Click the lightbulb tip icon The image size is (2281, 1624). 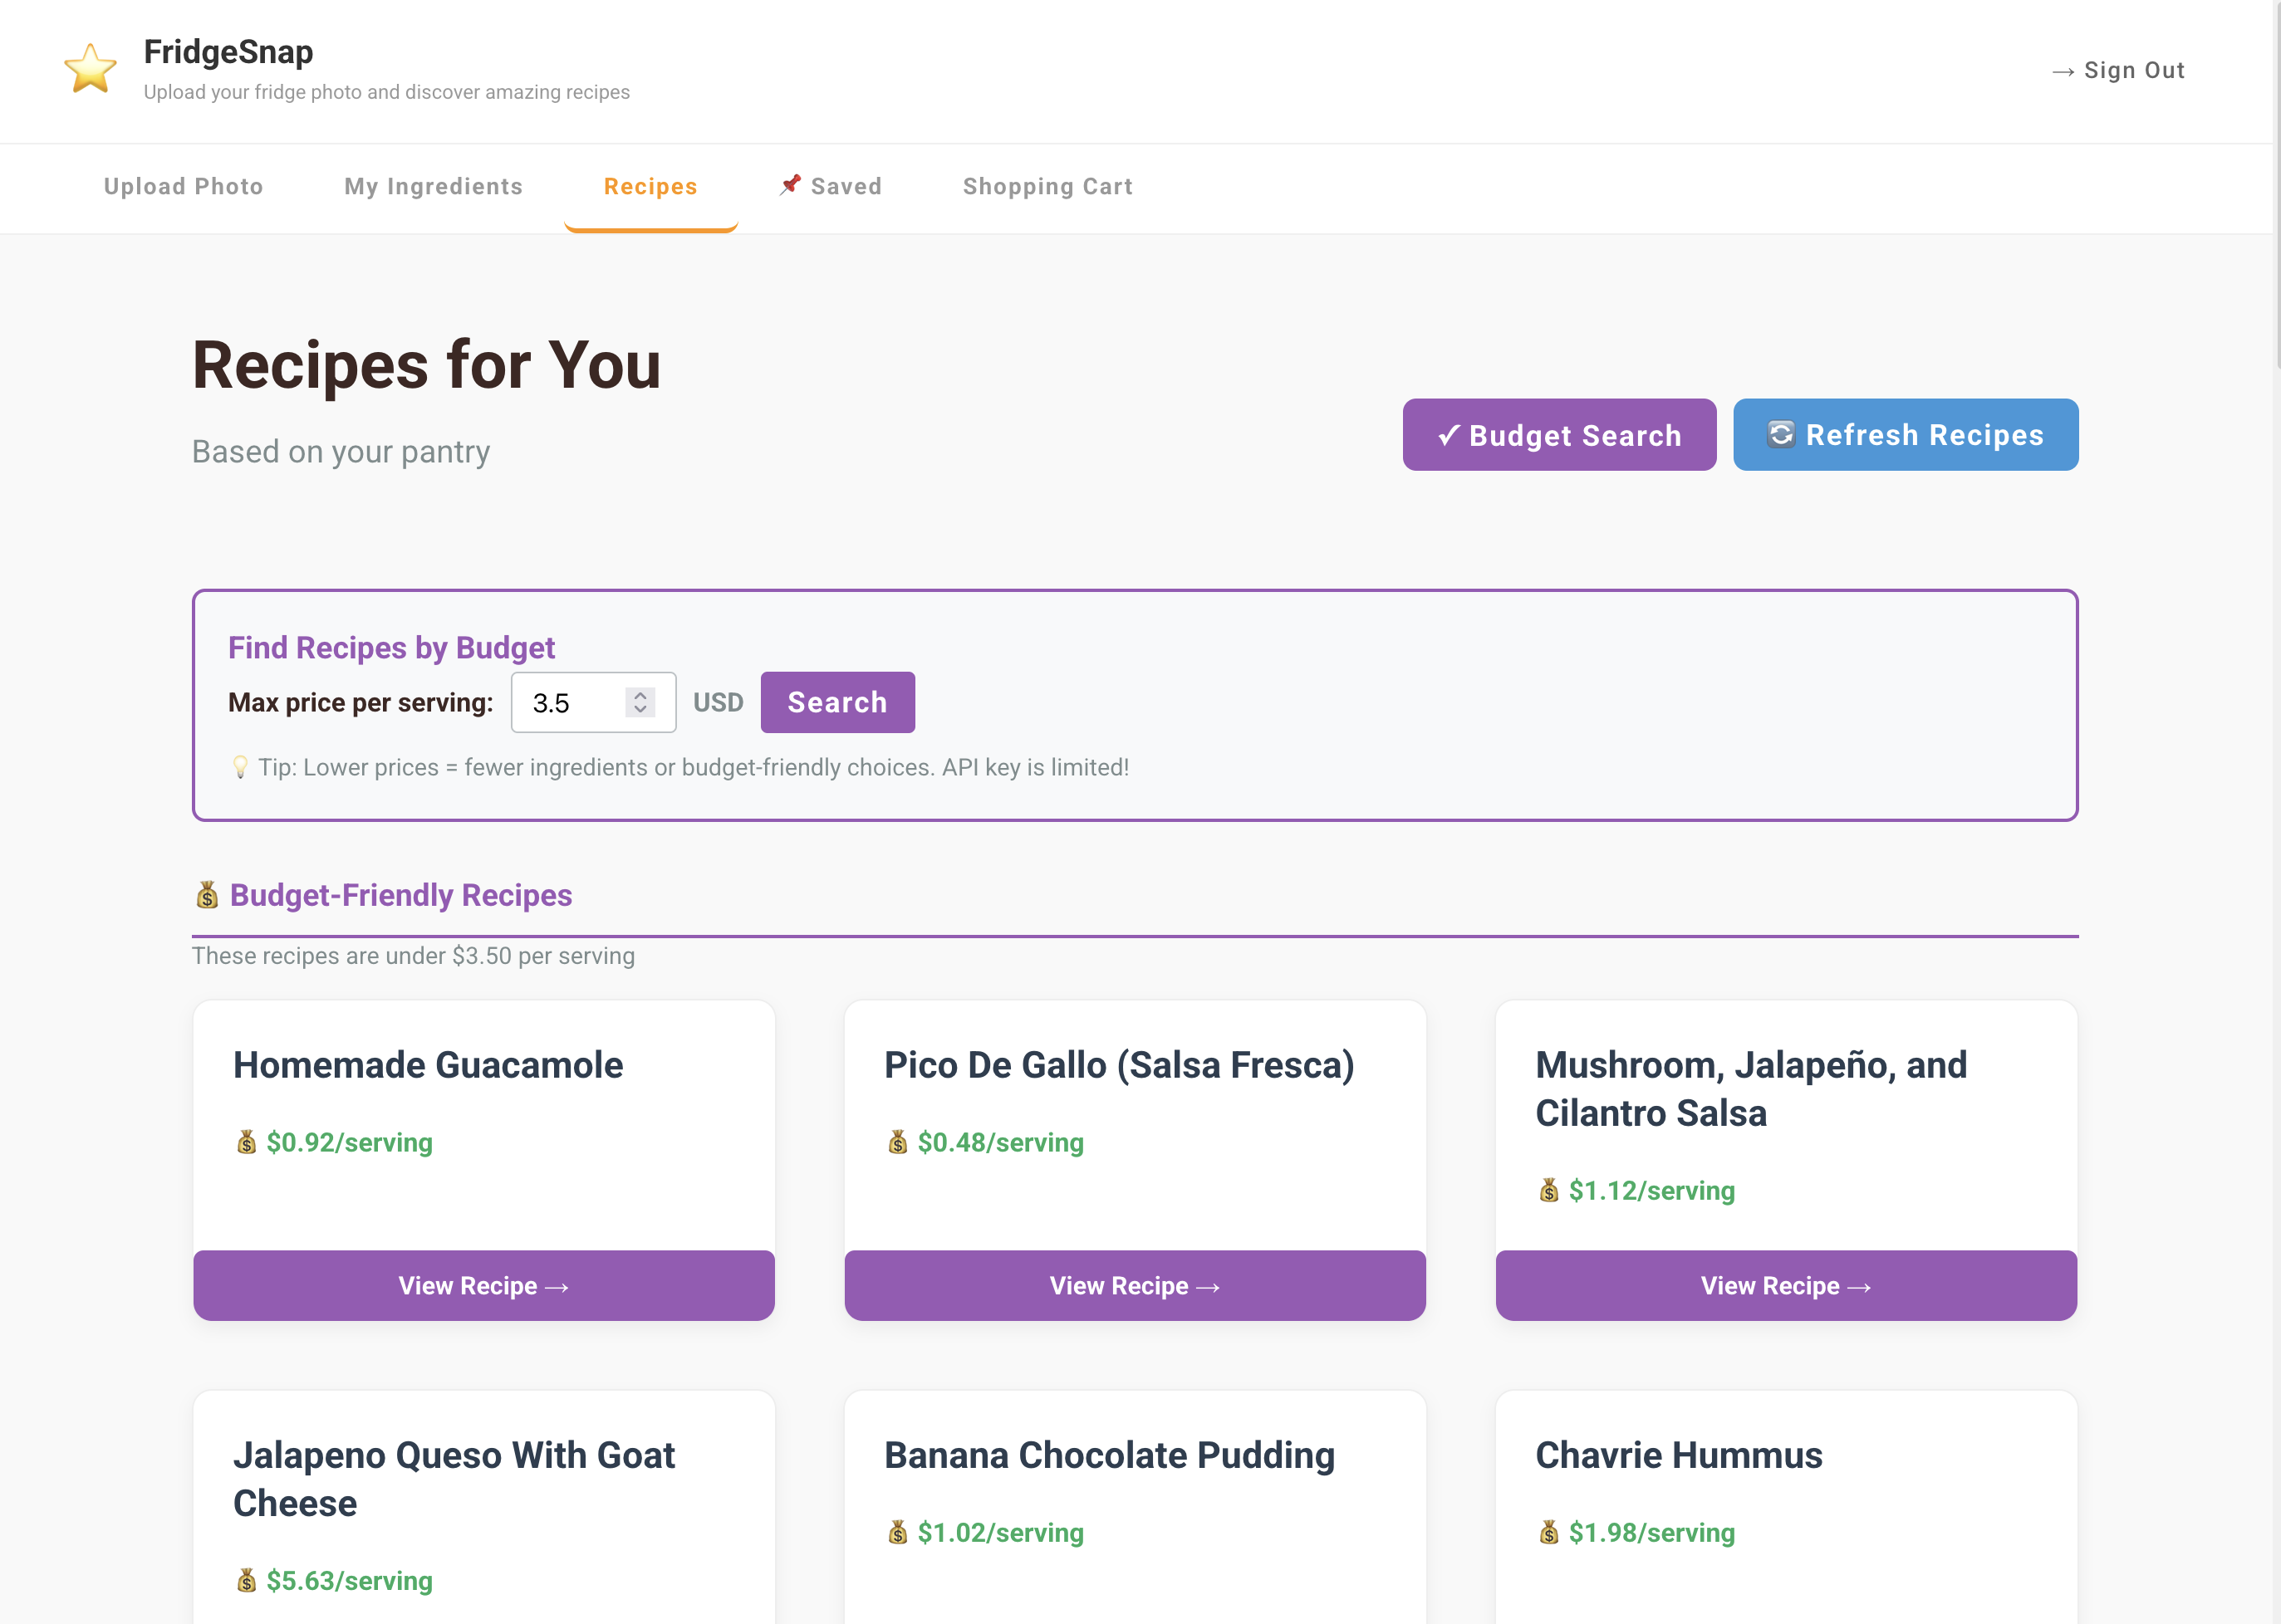pos(240,767)
